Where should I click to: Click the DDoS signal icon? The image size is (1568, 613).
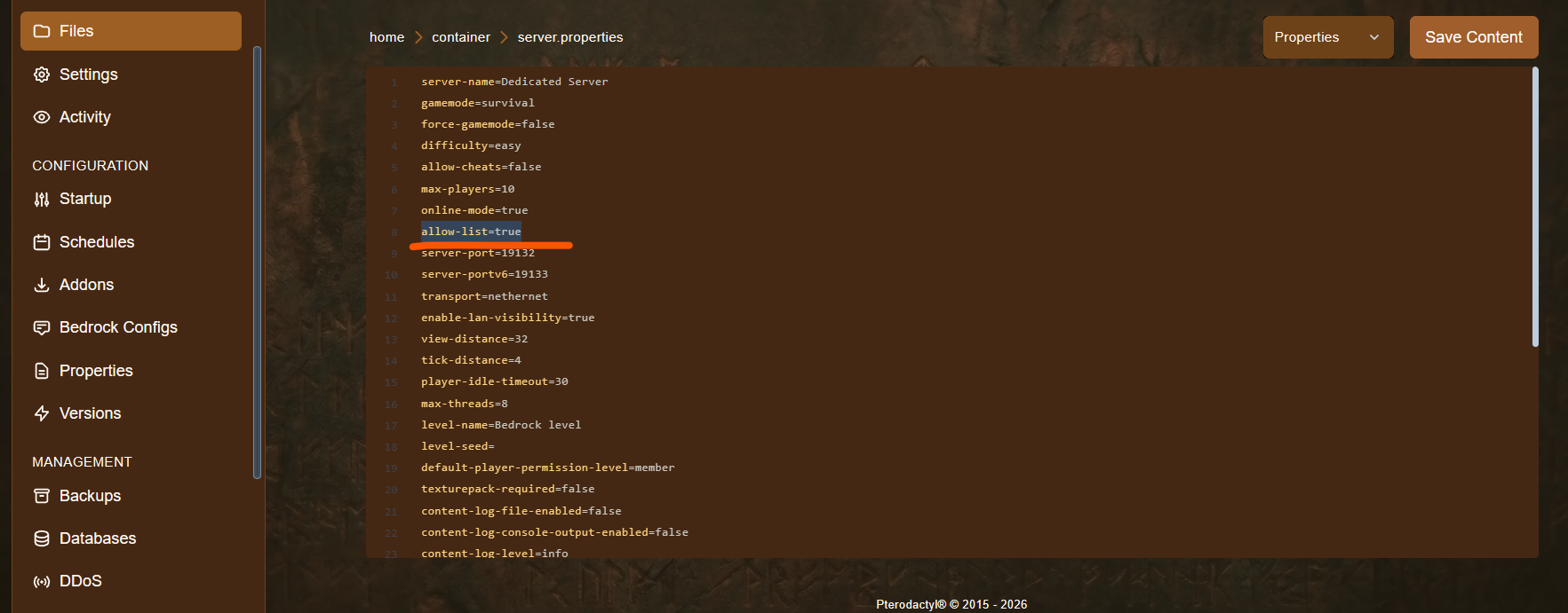42,582
